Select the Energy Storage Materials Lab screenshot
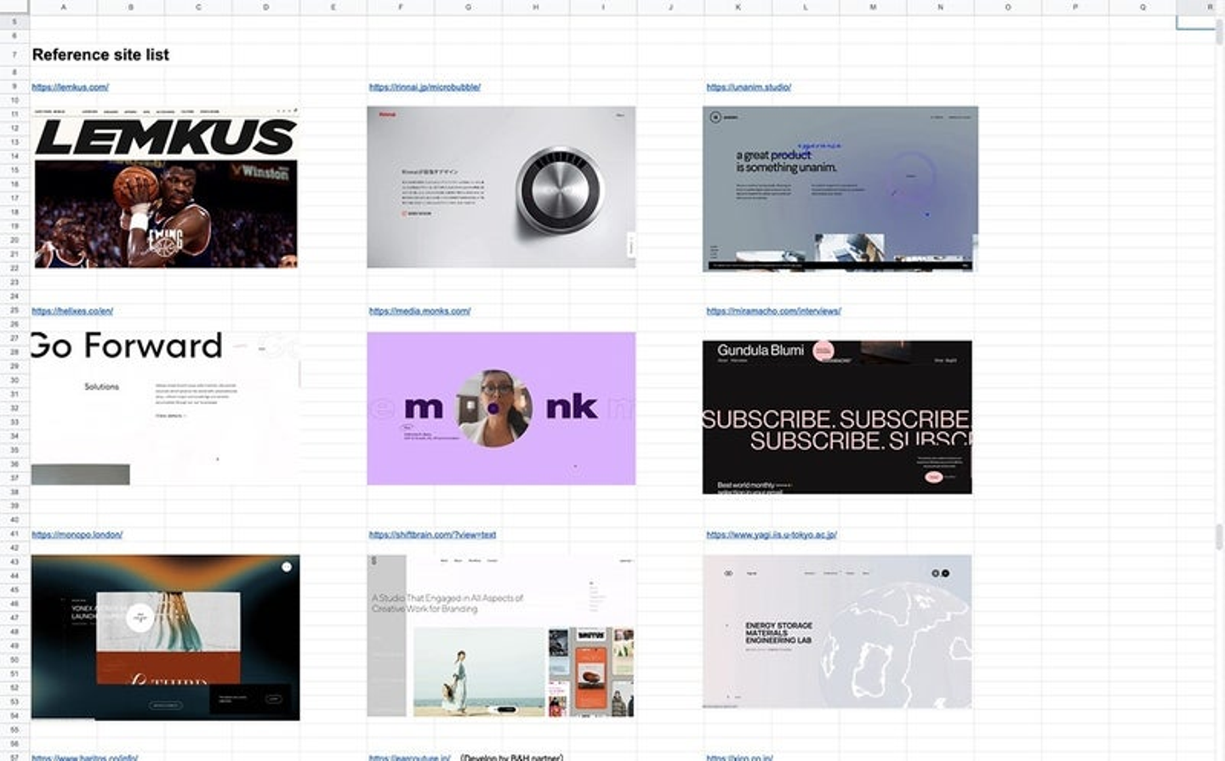Image resolution: width=1225 pixels, height=761 pixels. [837, 632]
